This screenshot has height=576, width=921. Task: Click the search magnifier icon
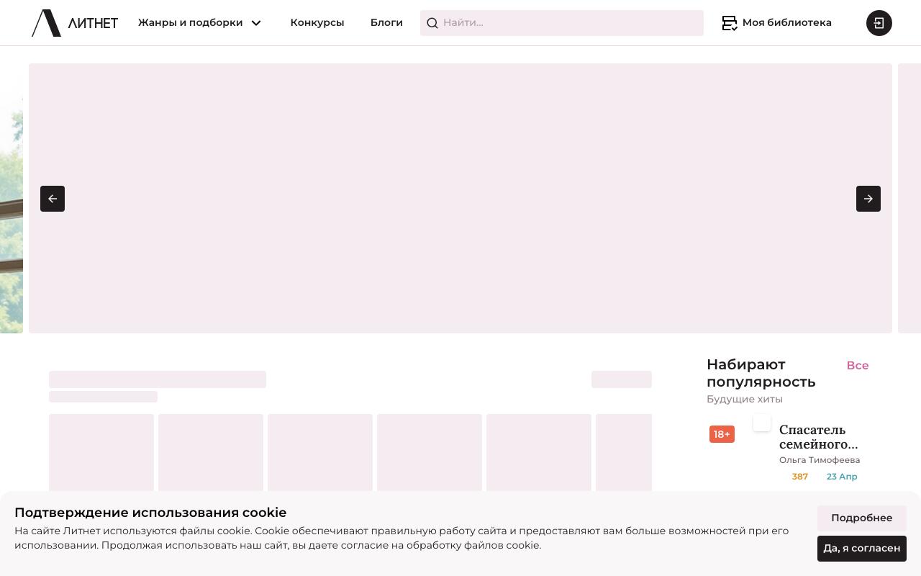tap(432, 23)
